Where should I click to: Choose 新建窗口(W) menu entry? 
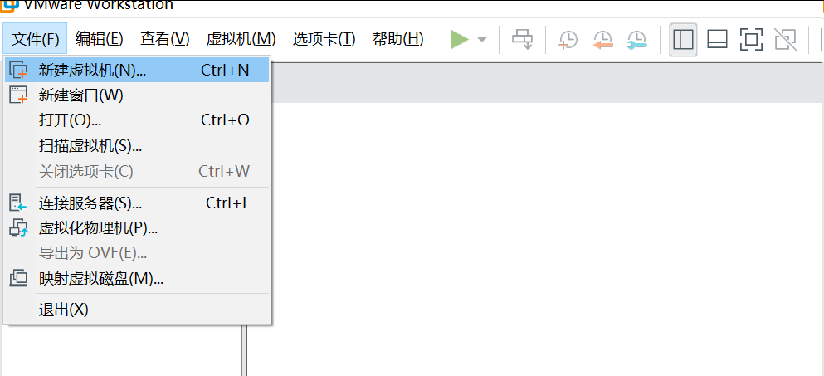click(x=137, y=95)
